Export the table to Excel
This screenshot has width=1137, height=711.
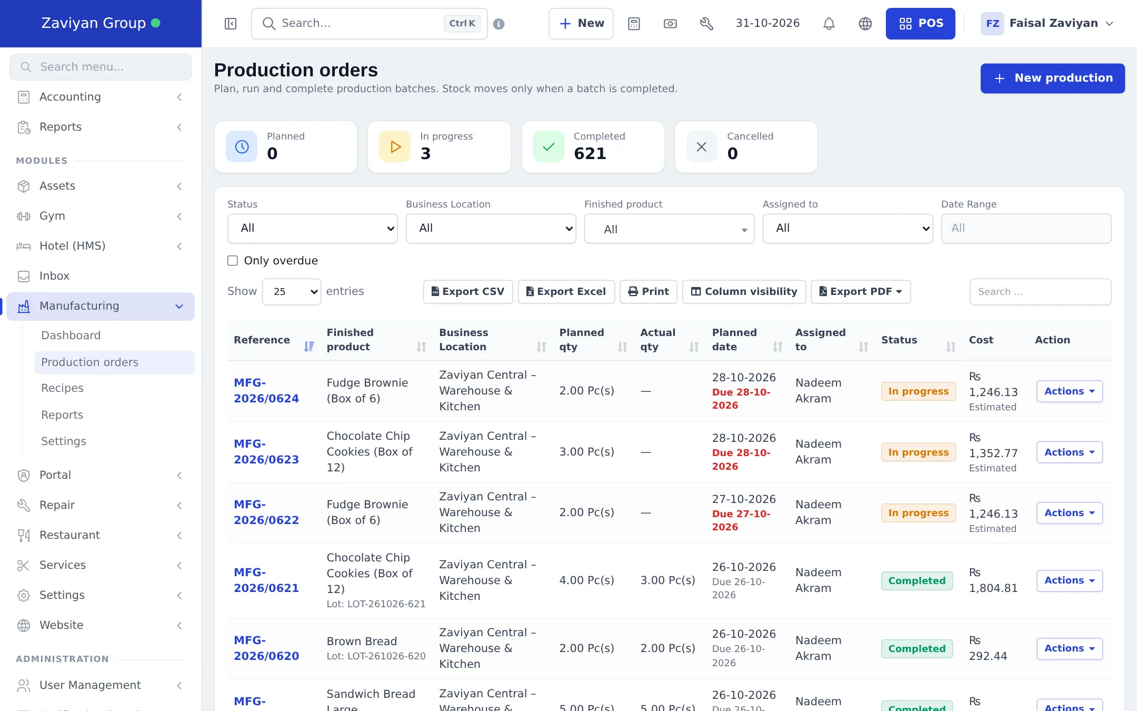coord(566,291)
